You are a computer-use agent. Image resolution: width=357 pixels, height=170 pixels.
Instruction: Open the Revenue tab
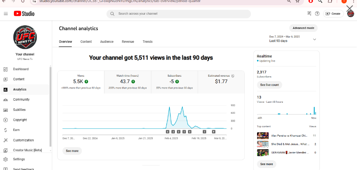pyautogui.click(x=128, y=42)
